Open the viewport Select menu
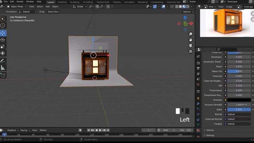This screenshot has height=143, width=254. 40,7
